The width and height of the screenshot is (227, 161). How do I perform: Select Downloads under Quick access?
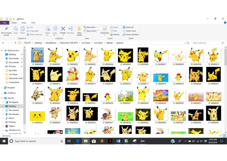(14, 58)
